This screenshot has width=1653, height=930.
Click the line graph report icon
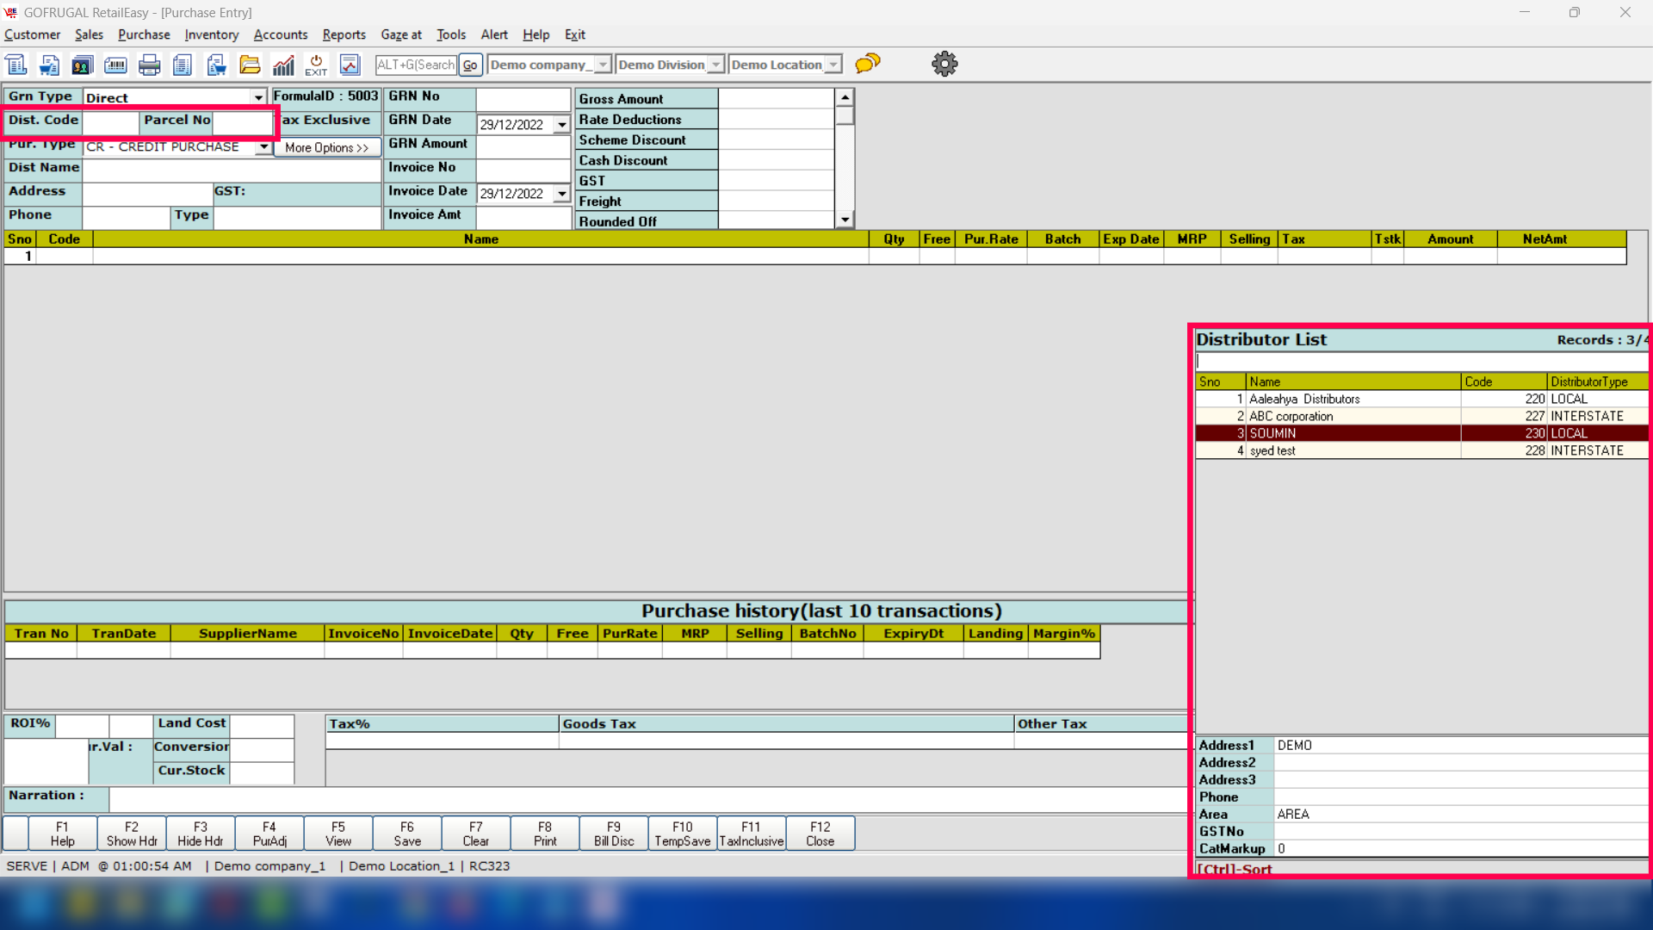click(x=350, y=65)
